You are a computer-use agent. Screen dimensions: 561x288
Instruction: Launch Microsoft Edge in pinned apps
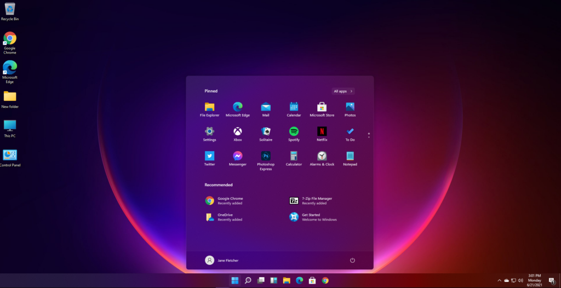(238, 110)
